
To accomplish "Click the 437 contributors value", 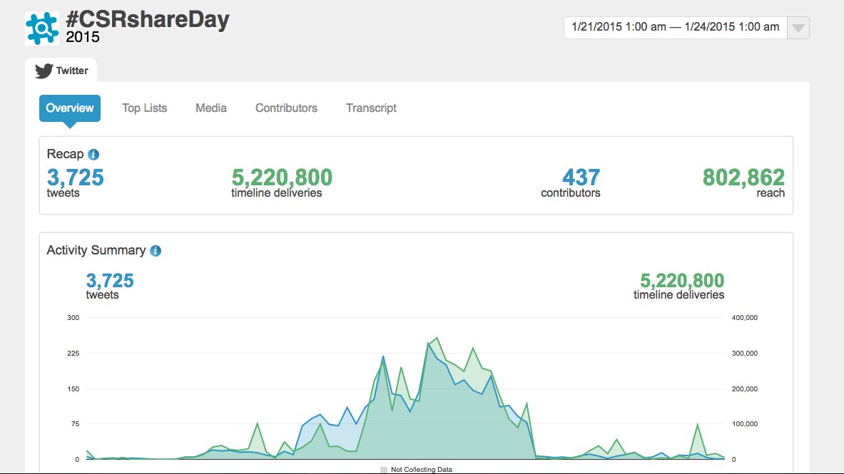I will (581, 177).
